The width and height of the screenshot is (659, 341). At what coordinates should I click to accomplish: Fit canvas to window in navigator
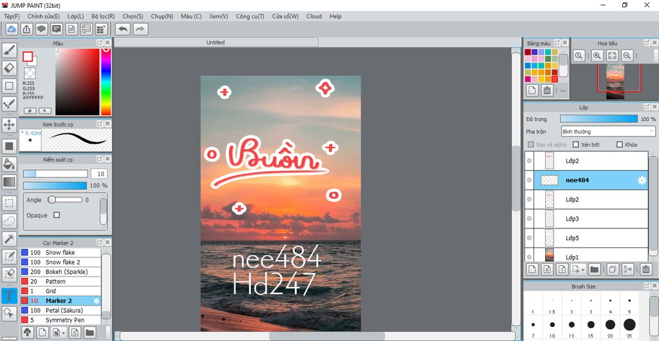[x=613, y=55]
